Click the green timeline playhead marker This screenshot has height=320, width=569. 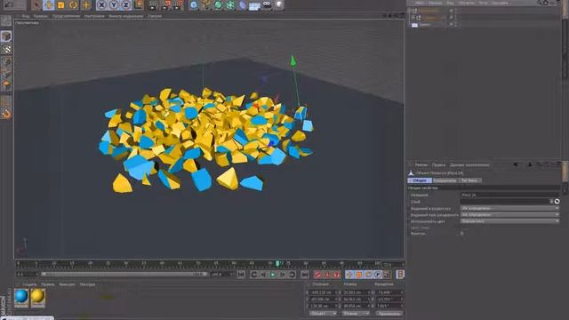point(277,263)
